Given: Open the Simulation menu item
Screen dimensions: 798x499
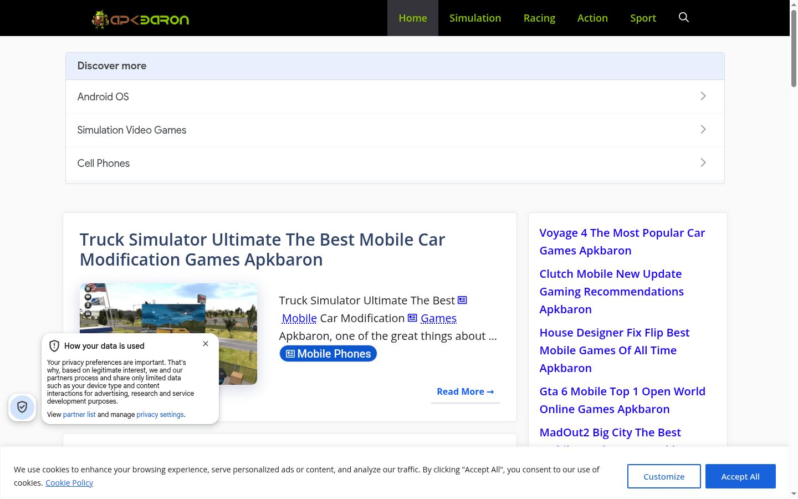Looking at the screenshot, I should click(x=475, y=18).
